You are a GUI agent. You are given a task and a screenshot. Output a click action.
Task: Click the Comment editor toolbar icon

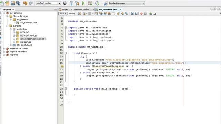pyautogui.click(x=151, y=14)
